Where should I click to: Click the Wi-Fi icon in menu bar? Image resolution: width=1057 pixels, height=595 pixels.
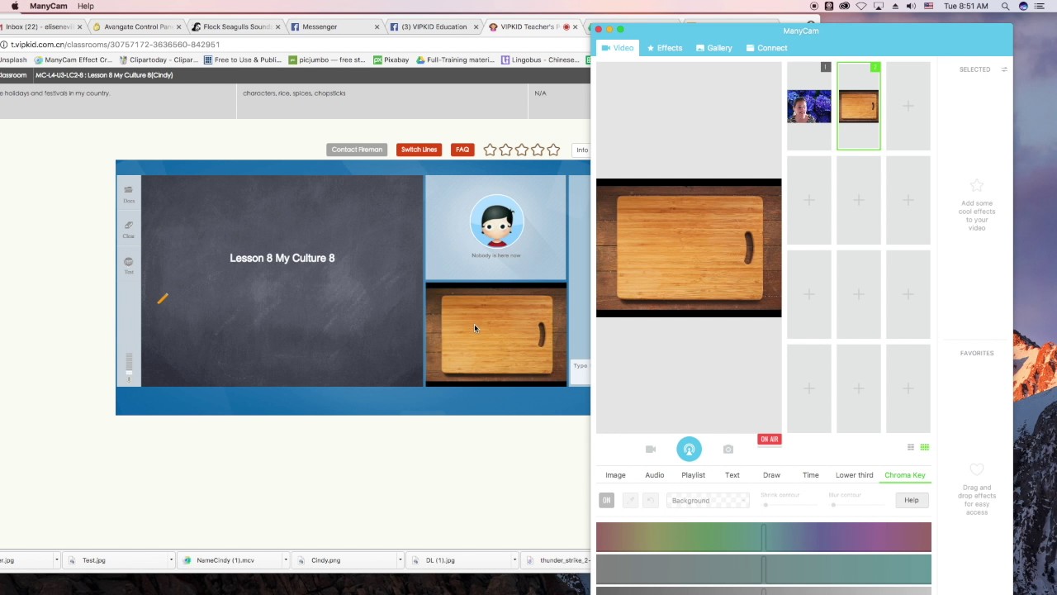point(861,6)
